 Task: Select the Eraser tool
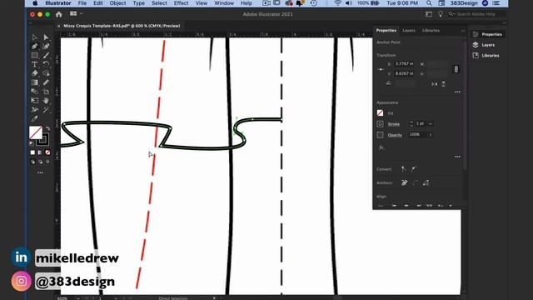35,73
